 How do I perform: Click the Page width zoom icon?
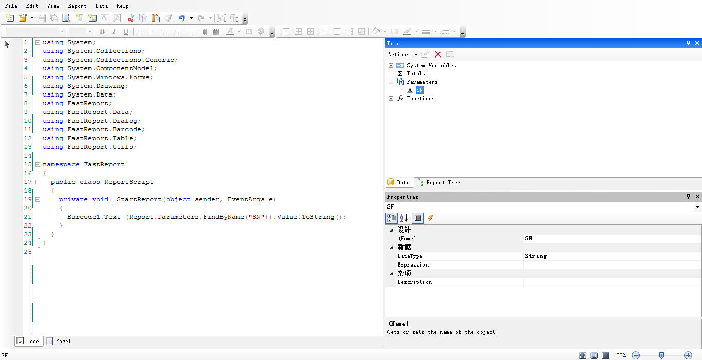click(583, 355)
